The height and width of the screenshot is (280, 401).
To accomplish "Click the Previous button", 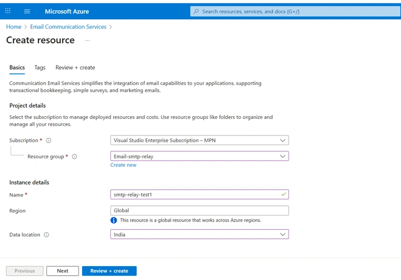I will click(25, 271).
